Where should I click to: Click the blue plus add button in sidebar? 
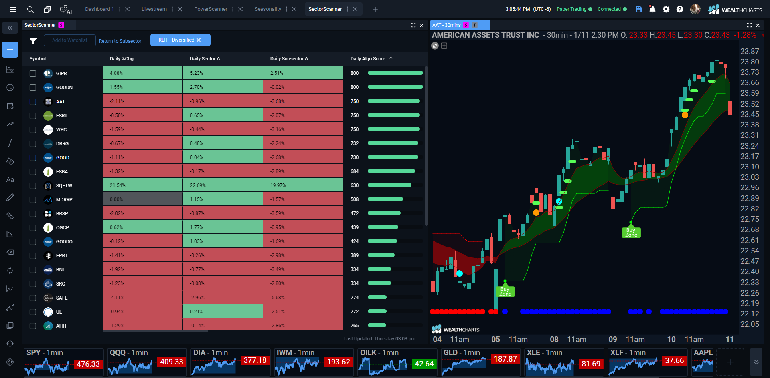[10, 50]
